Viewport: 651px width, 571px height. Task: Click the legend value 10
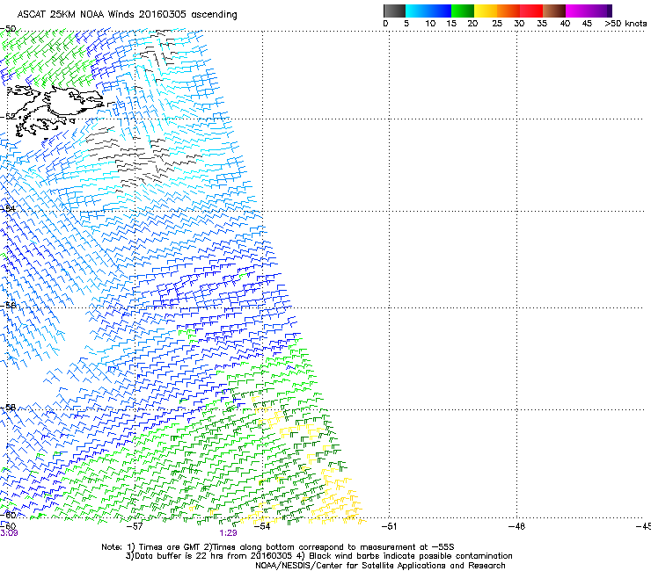point(430,24)
